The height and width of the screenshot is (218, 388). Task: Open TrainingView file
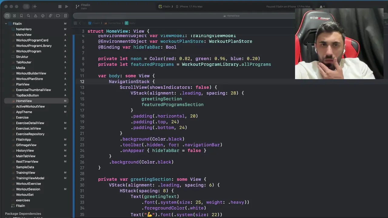tap(25, 173)
